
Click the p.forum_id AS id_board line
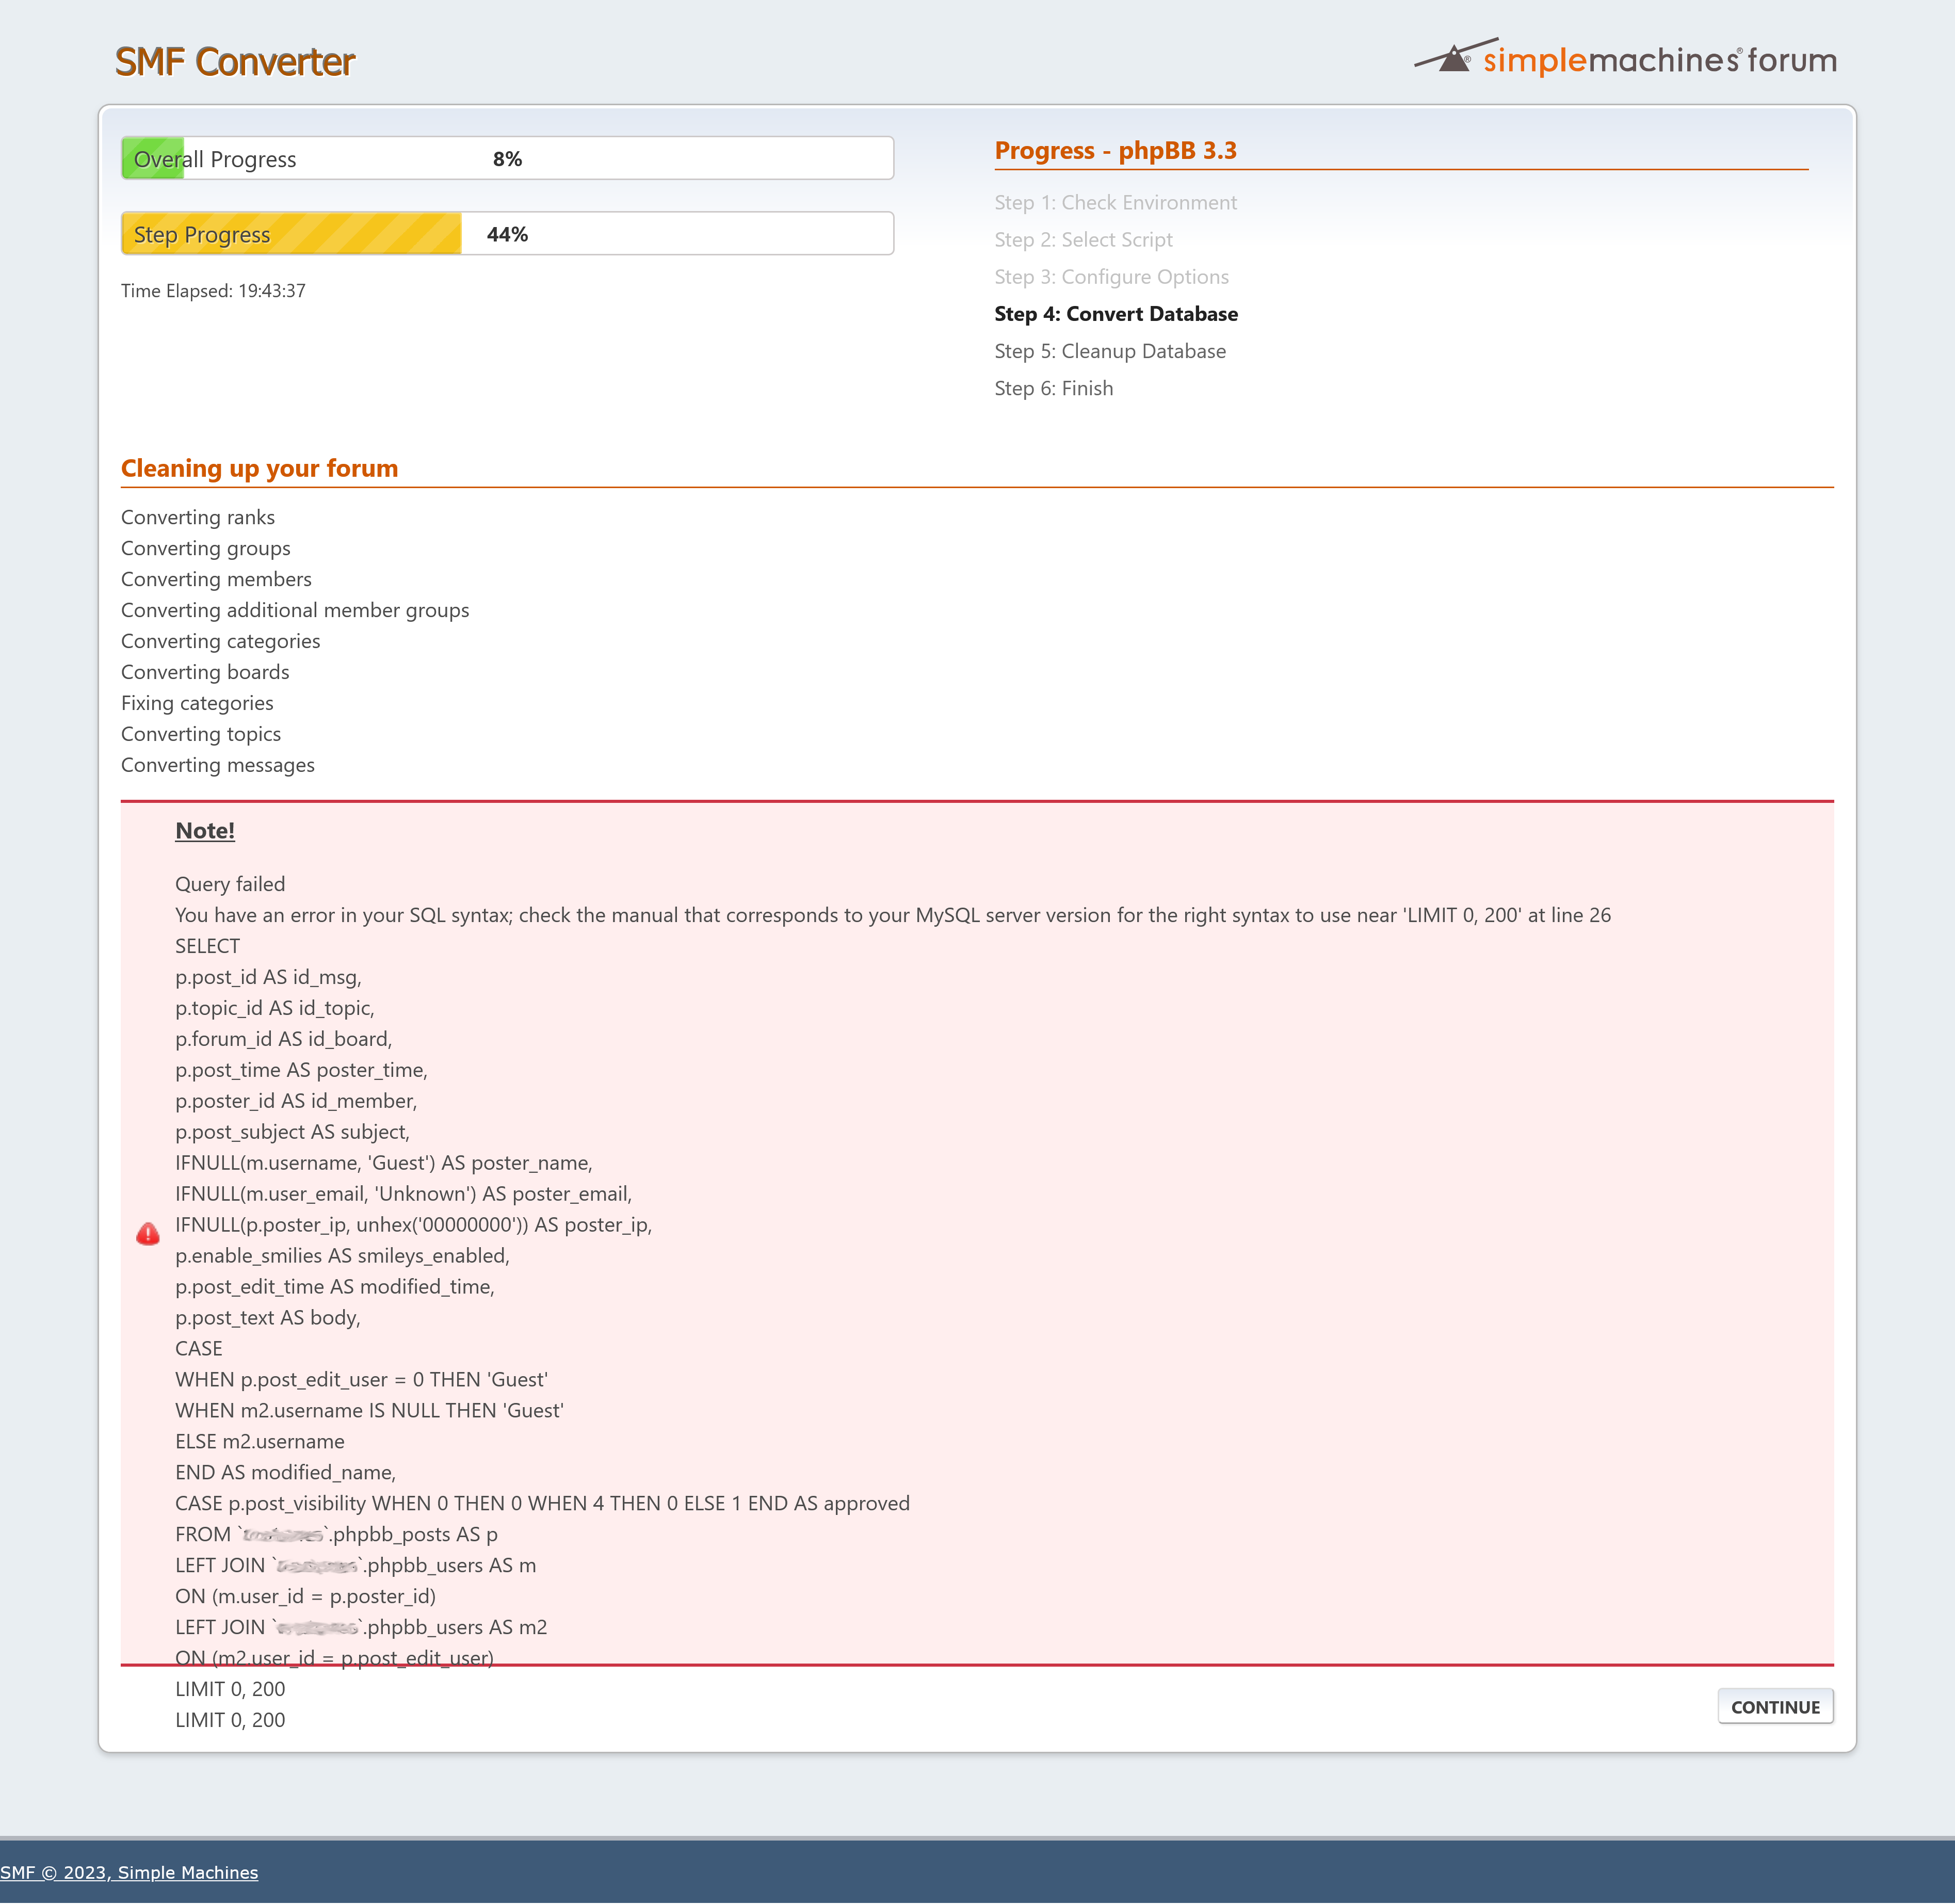coord(284,1039)
